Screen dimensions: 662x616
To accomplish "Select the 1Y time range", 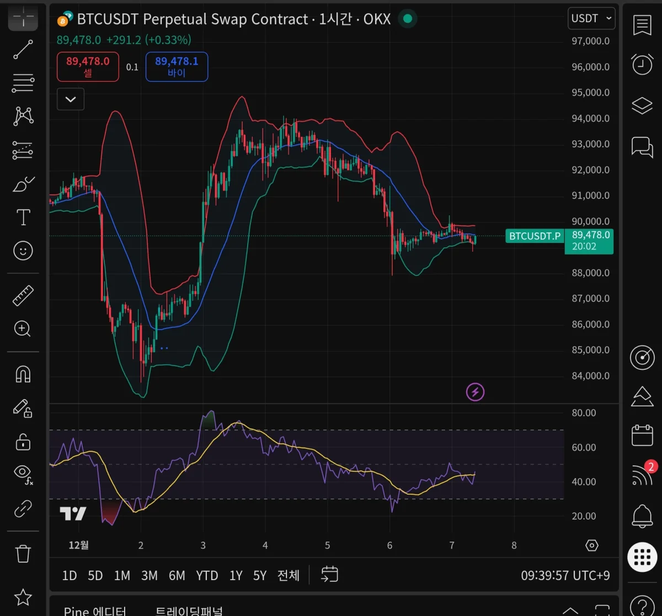I will tap(236, 576).
